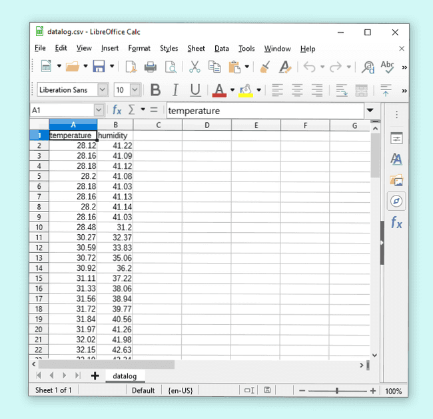This screenshot has width=433, height=419.
Task: Click the Export as PDF icon
Action: pyautogui.click(x=131, y=67)
